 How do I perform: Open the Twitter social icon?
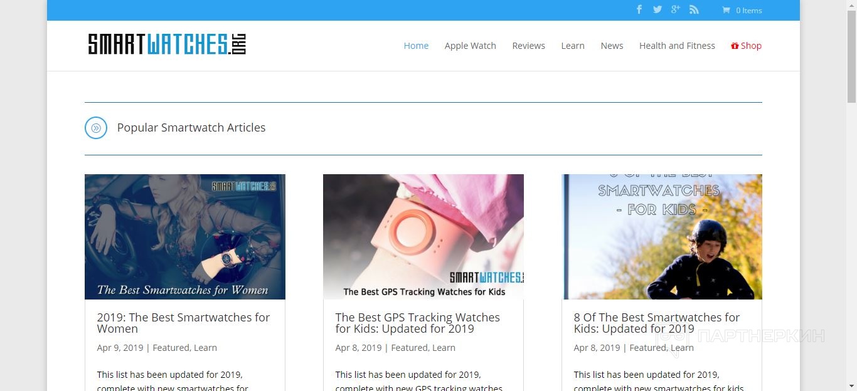click(657, 9)
